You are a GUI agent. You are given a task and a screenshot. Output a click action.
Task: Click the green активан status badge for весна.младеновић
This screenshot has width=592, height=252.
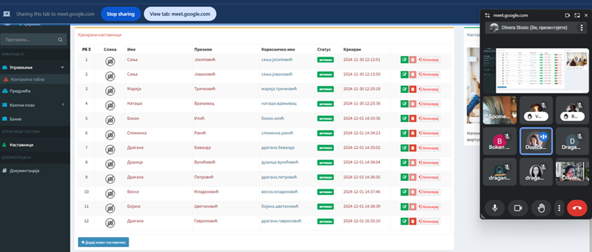(326, 192)
